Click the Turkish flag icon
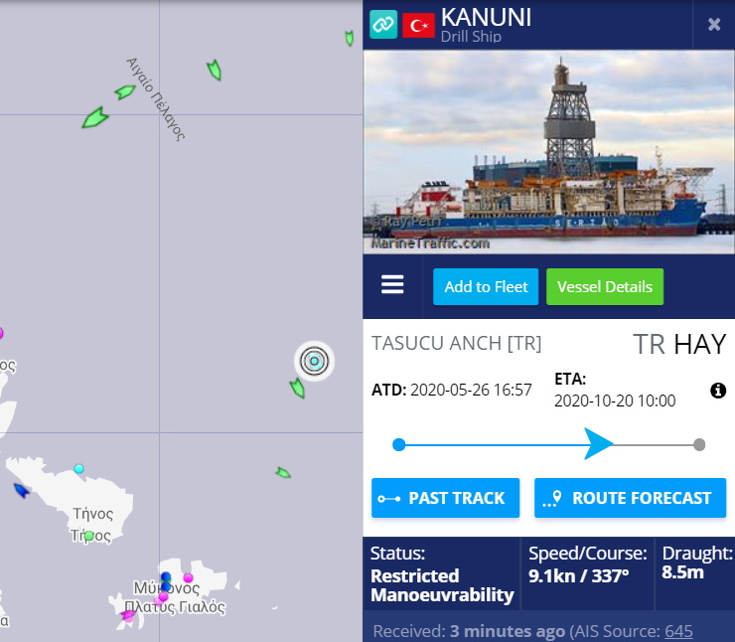The height and width of the screenshot is (642, 735). [x=418, y=25]
